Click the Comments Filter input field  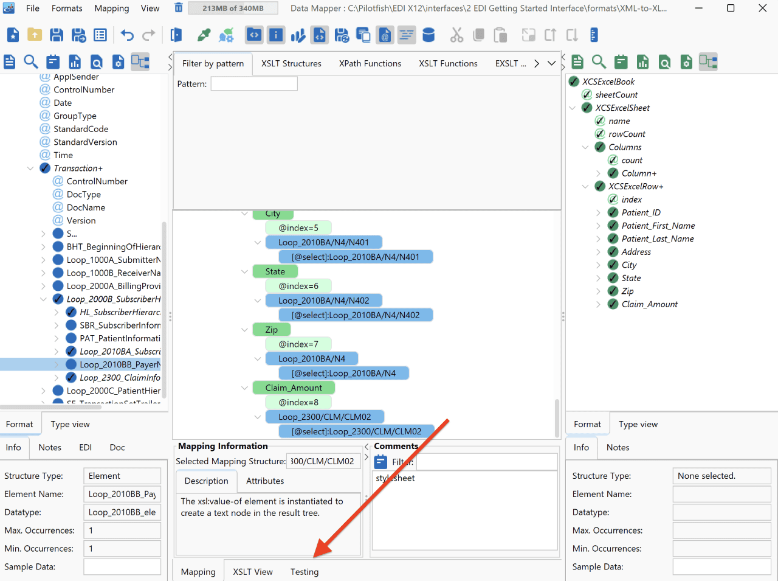click(487, 462)
